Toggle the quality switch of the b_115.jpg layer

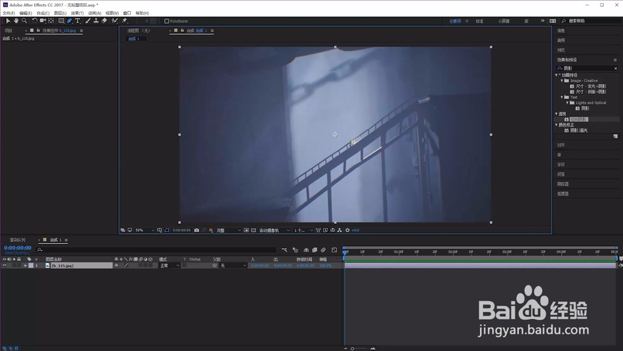click(x=126, y=266)
